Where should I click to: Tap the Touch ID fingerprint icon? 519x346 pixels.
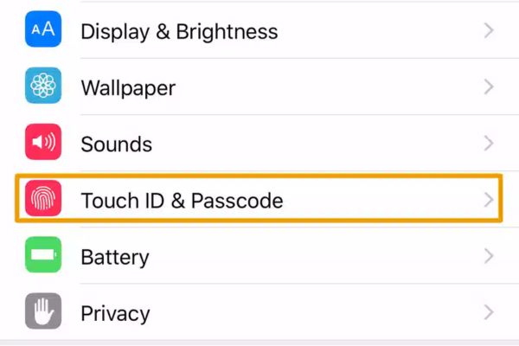[x=42, y=201]
